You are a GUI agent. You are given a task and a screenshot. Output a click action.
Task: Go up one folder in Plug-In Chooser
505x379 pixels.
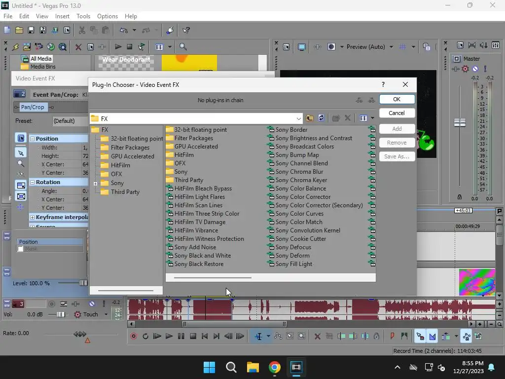pyautogui.click(x=310, y=118)
